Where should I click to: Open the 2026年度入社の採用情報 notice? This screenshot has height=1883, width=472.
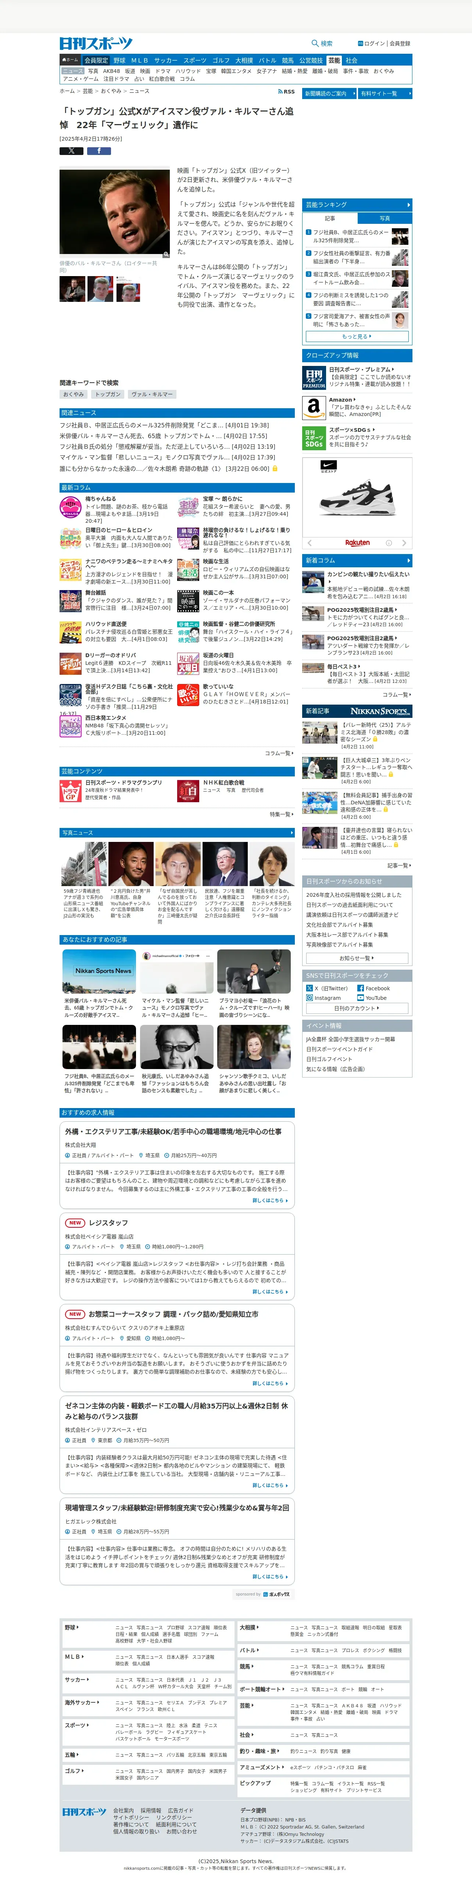pyautogui.click(x=353, y=895)
